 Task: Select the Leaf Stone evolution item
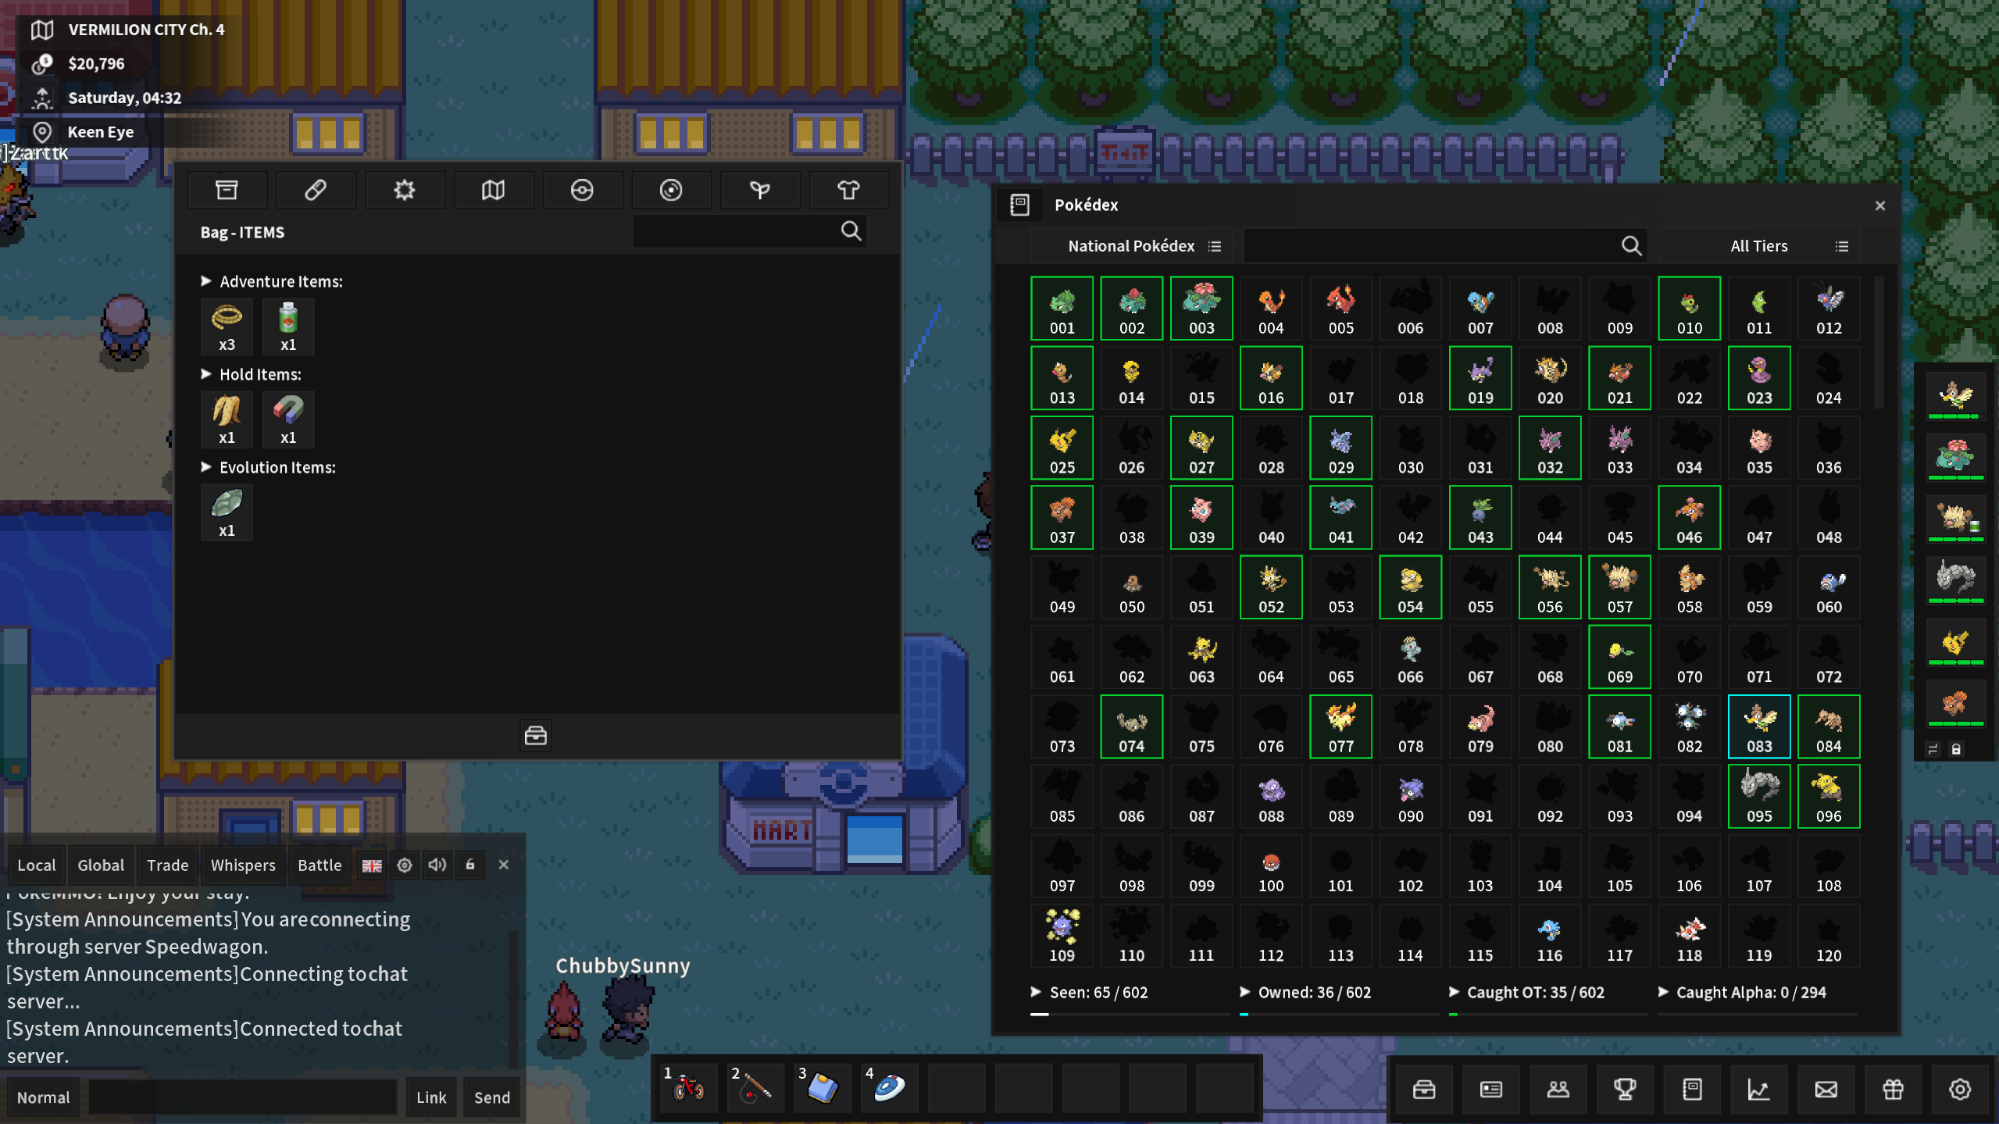click(227, 512)
